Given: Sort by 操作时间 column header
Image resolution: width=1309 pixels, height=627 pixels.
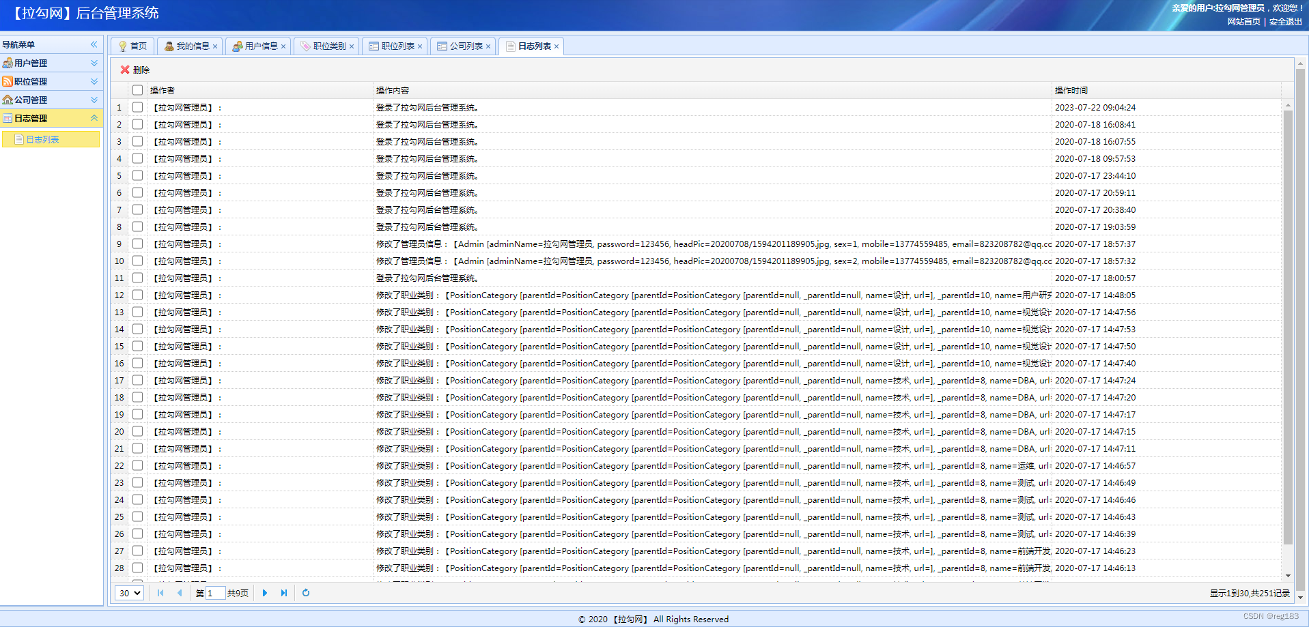Looking at the screenshot, I should pos(1166,90).
